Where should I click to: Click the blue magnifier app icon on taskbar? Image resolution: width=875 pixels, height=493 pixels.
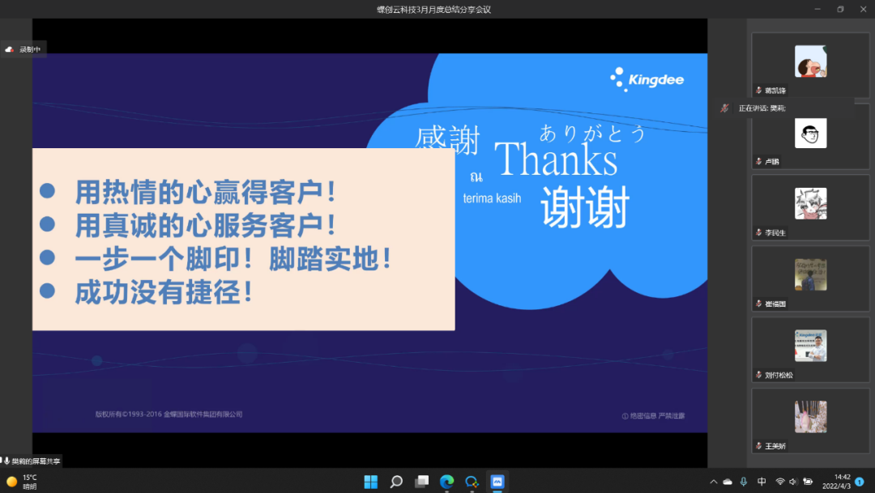tap(472, 482)
